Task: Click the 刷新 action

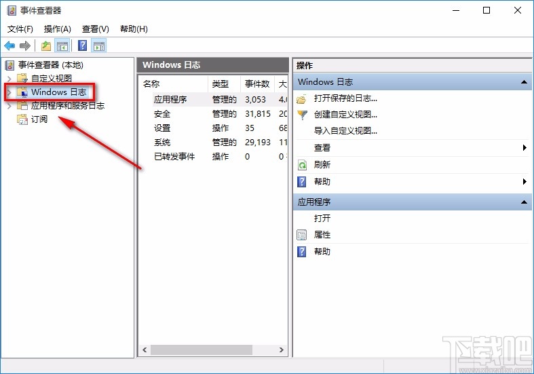Action: [322, 164]
